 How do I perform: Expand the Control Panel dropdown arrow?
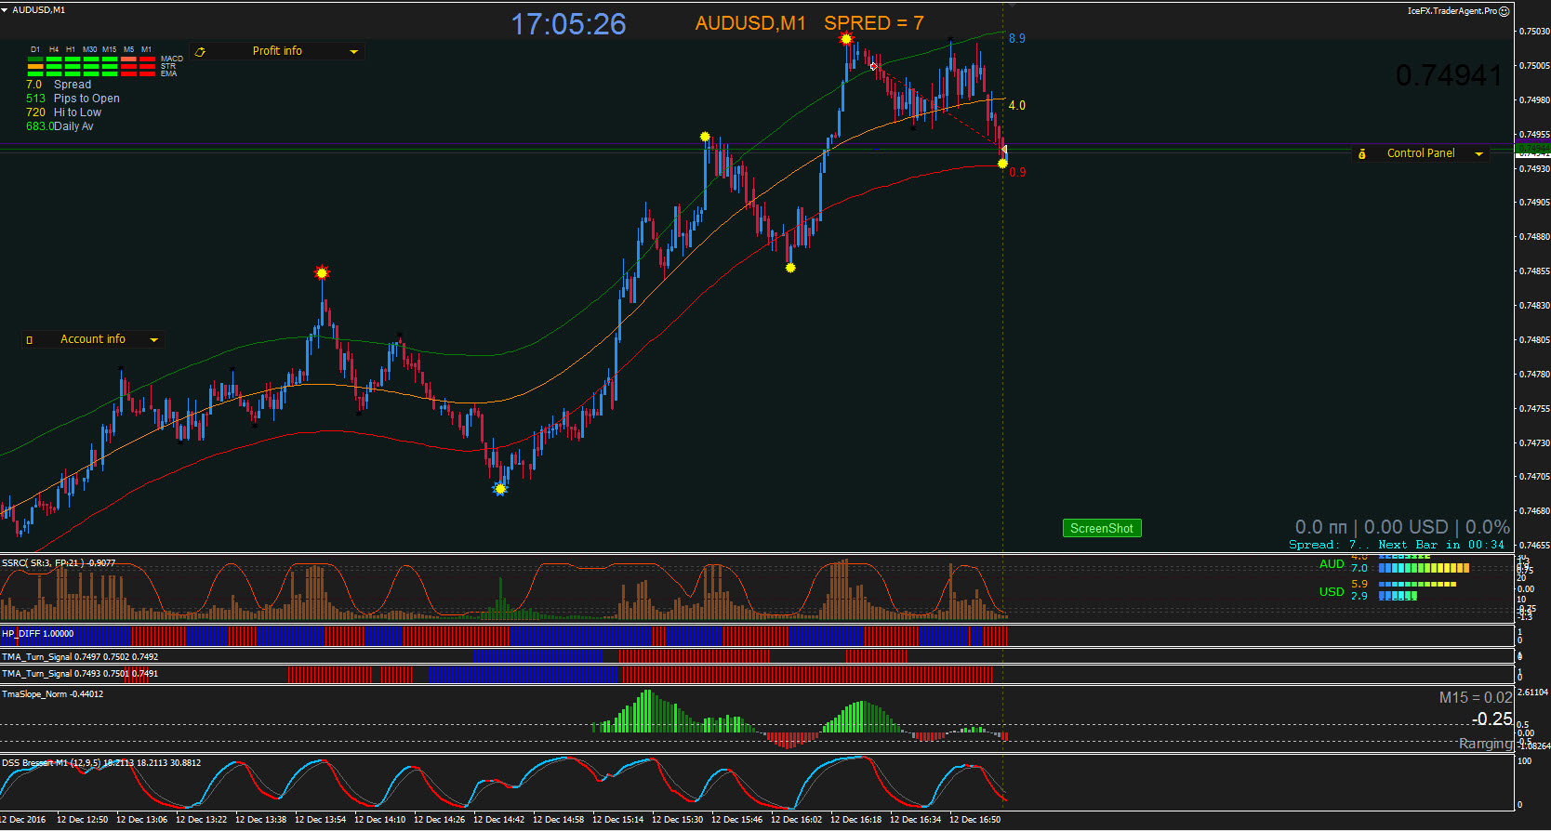point(1479,154)
